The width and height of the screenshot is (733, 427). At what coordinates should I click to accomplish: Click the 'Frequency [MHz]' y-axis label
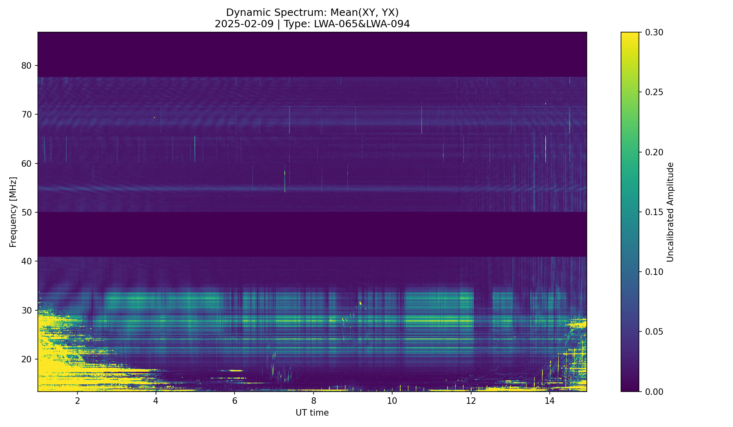[x=13, y=212]
